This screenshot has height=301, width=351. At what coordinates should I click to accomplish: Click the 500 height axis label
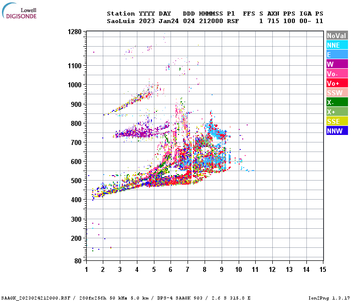76,181
